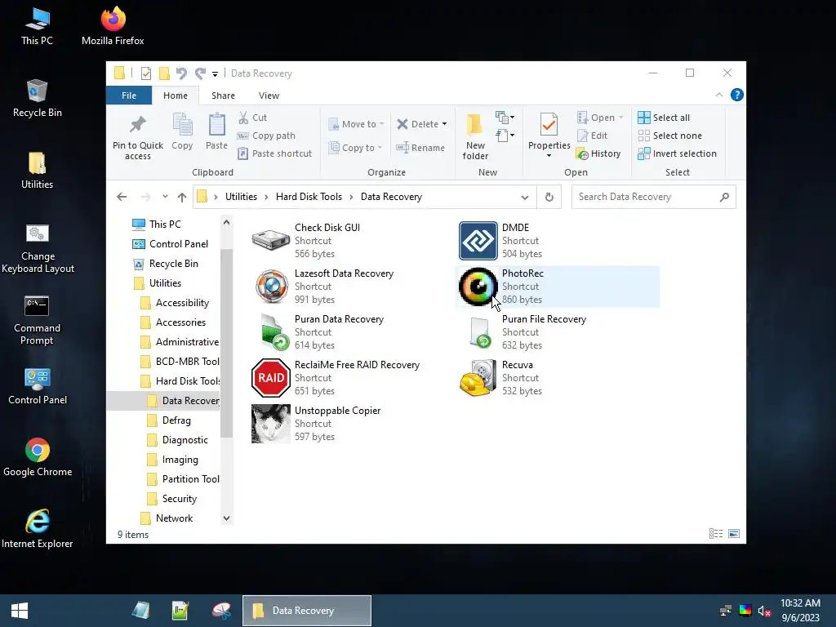Screen dimensions: 836x627
Task: Click the properties checkbox icon in title bar
Action: 145,73
